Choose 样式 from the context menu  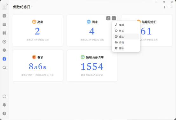click(126, 31)
